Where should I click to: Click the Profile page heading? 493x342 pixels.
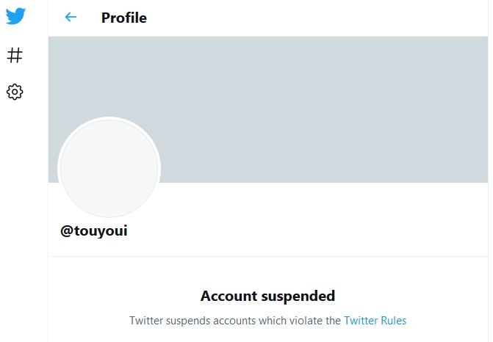coord(124,18)
